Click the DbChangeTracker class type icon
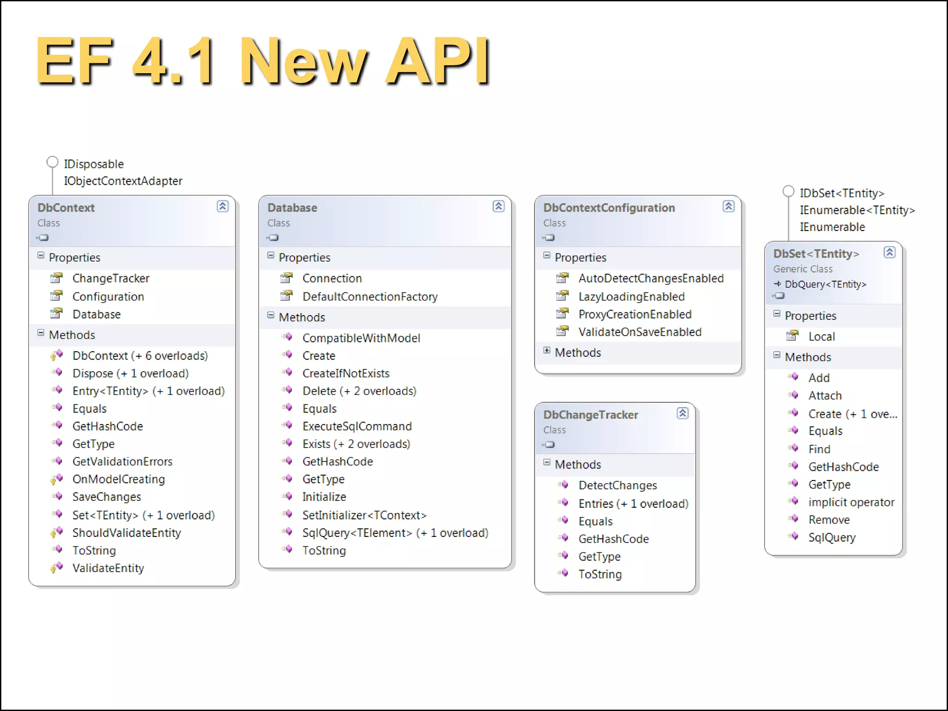The width and height of the screenshot is (948, 711). click(x=549, y=445)
